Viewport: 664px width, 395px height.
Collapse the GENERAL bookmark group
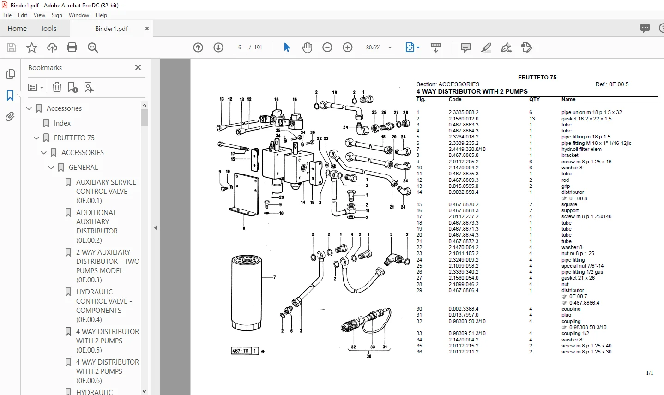click(51, 168)
